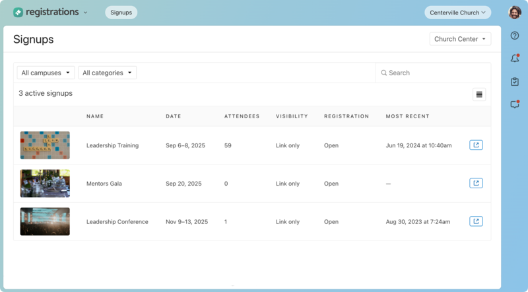Click the MOST RECENT column header

(x=407, y=116)
